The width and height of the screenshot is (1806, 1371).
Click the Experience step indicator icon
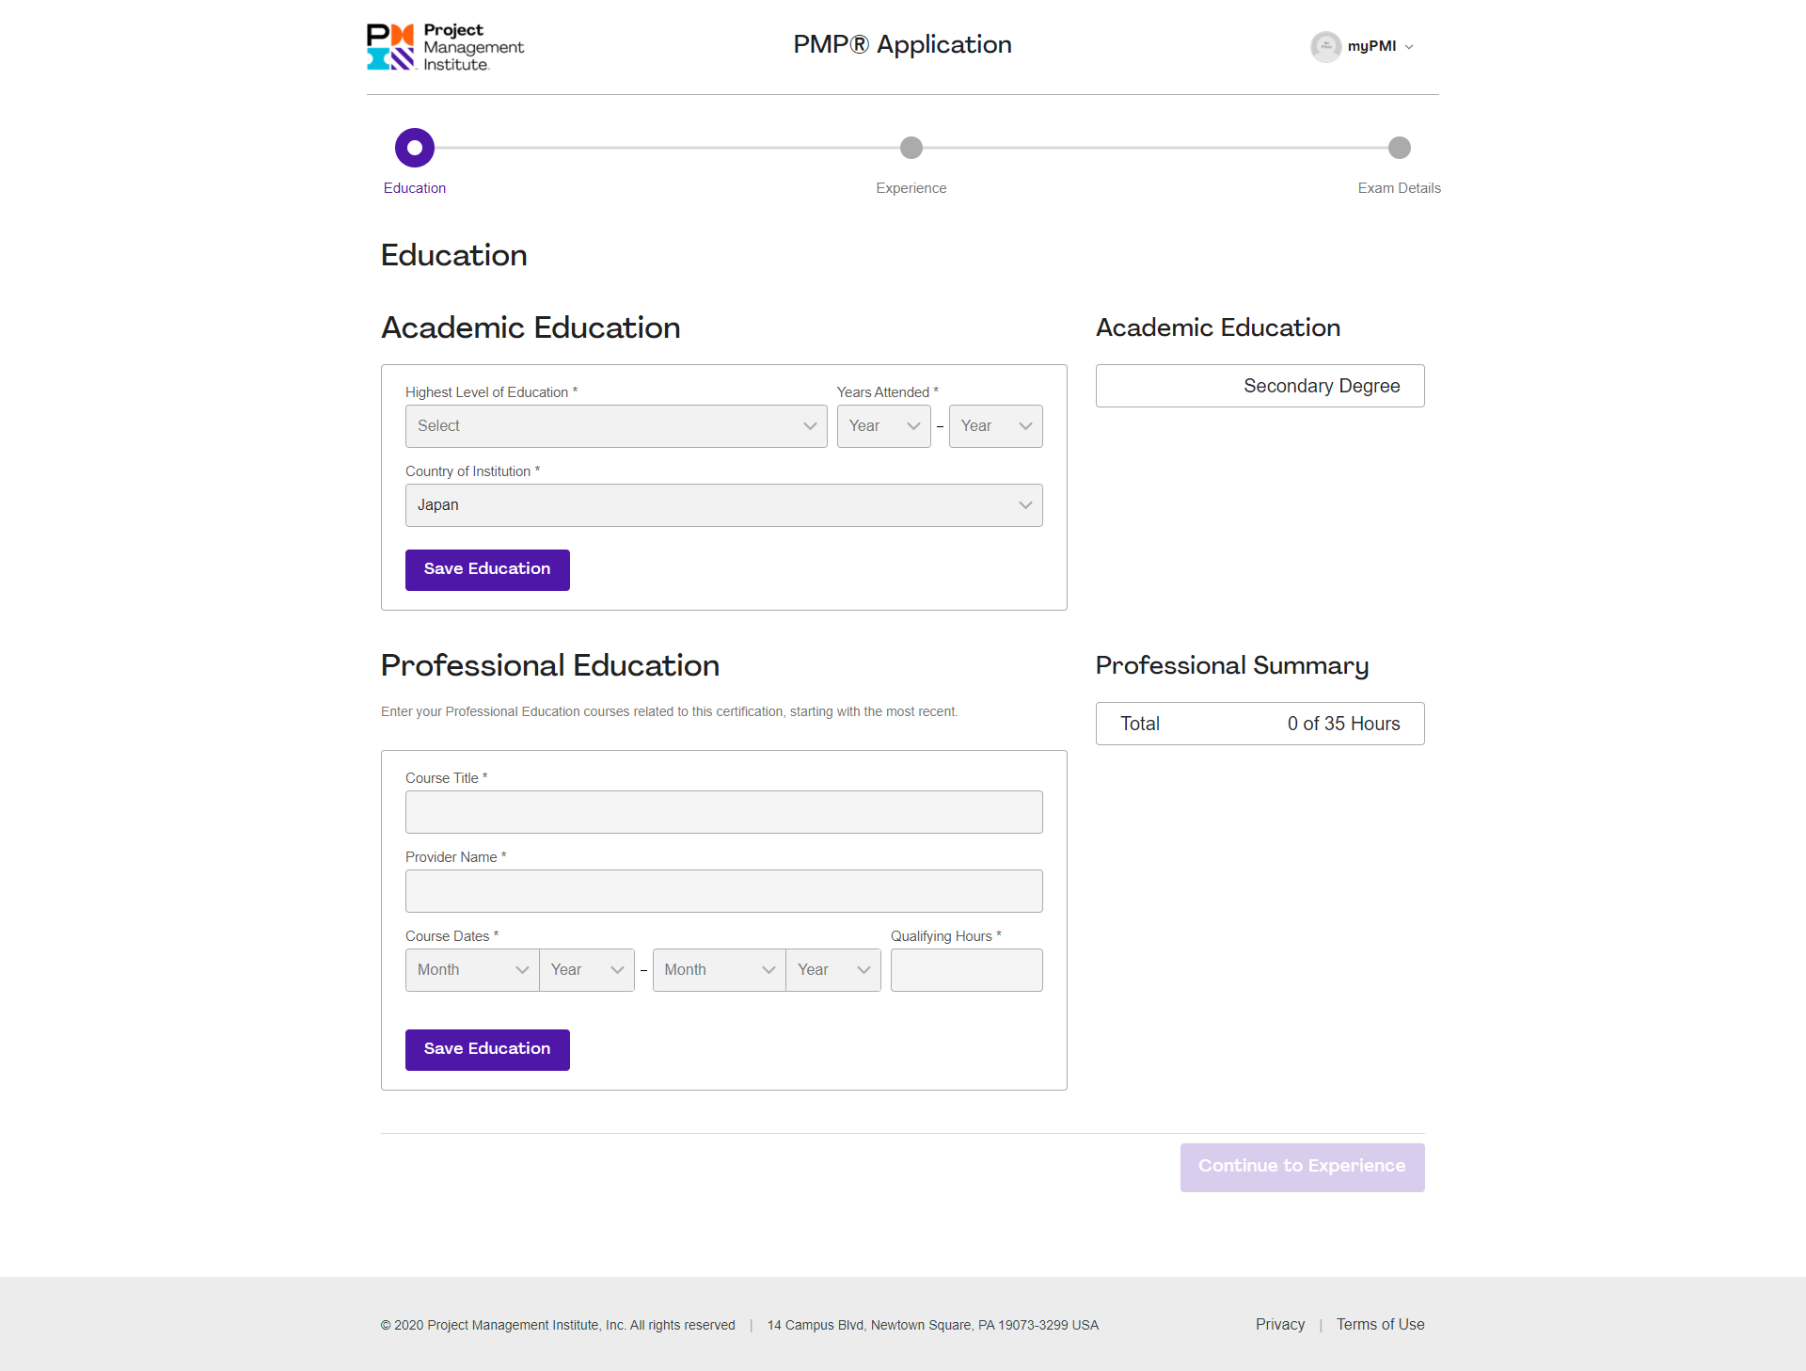coord(911,146)
